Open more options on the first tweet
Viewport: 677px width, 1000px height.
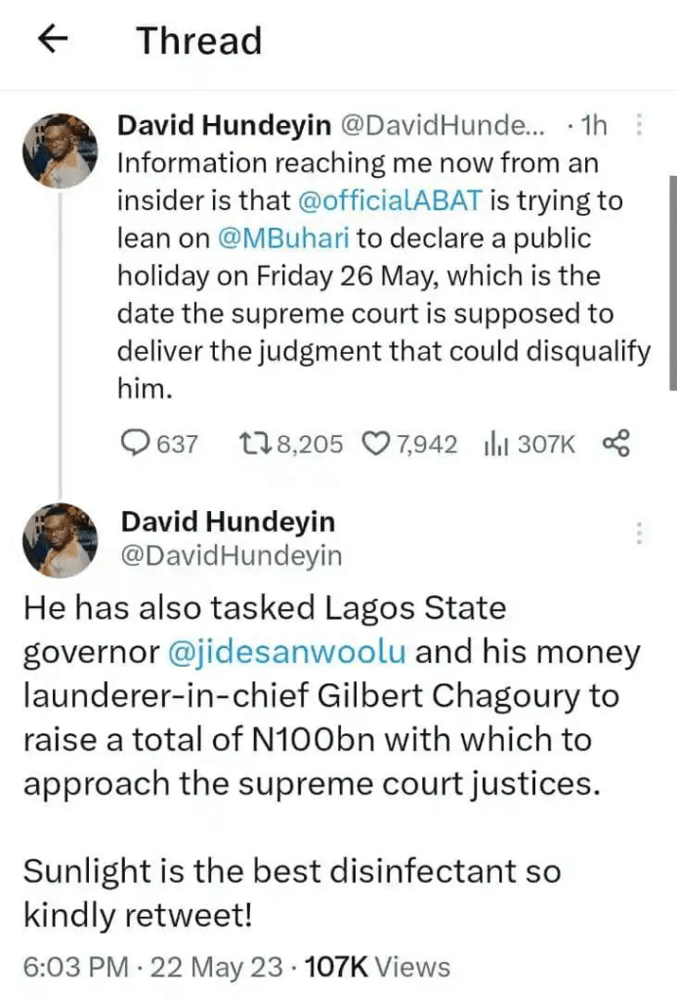[x=639, y=126]
